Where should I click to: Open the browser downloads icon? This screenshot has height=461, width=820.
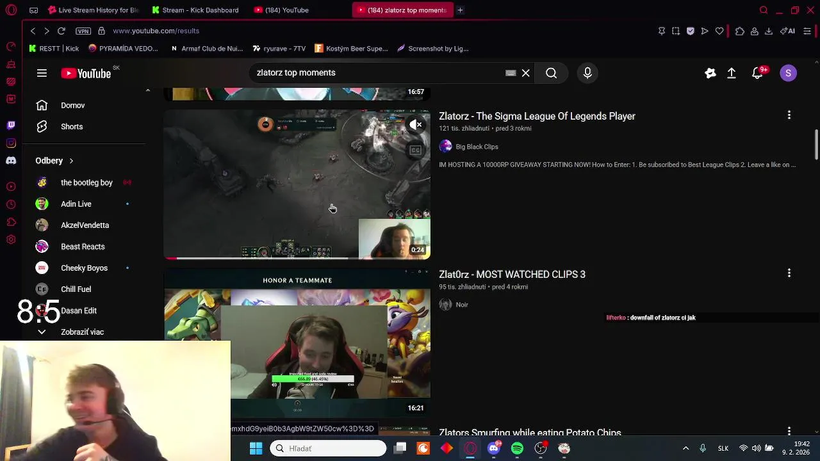pyautogui.click(x=769, y=31)
